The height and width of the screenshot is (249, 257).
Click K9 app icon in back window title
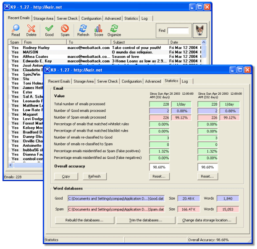7,7
